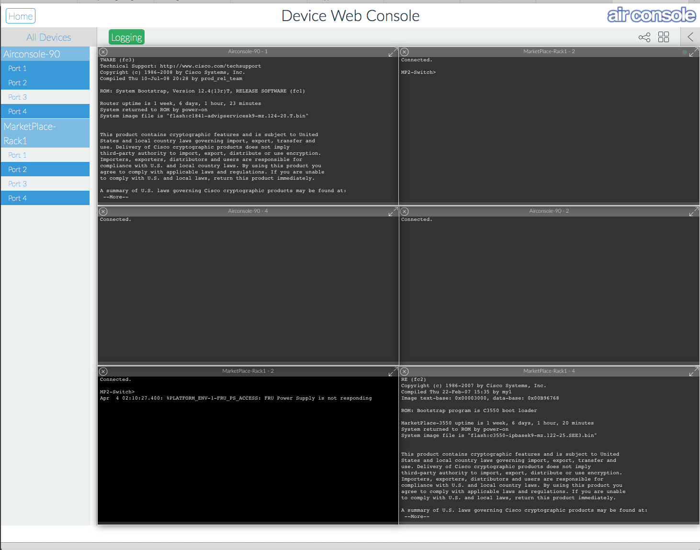Screen dimensions: 700x550
Task: Click the Airconsole-90 - 4 title bar
Action: coord(248,211)
